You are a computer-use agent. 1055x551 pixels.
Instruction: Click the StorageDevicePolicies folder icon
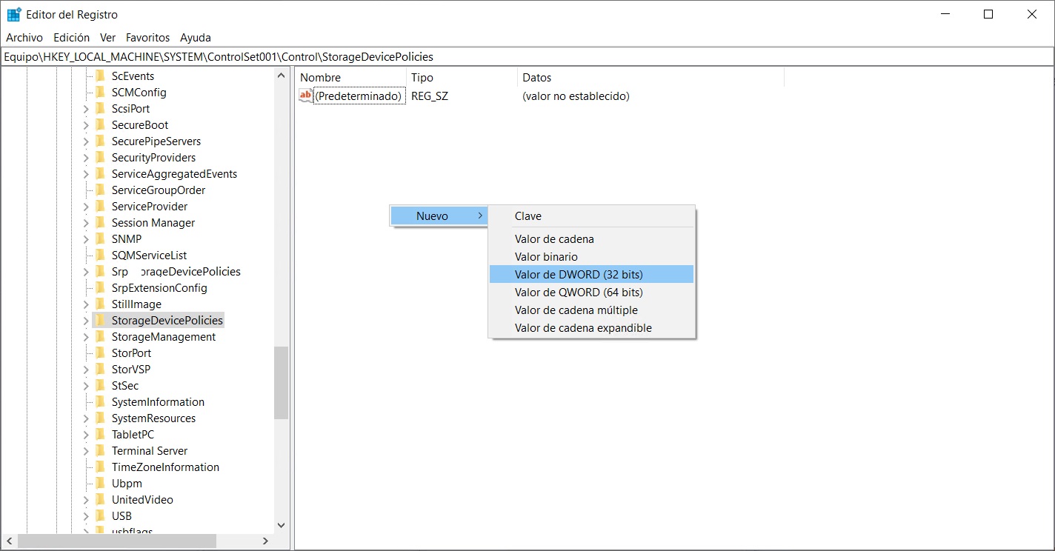pyautogui.click(x=100, y=321)
